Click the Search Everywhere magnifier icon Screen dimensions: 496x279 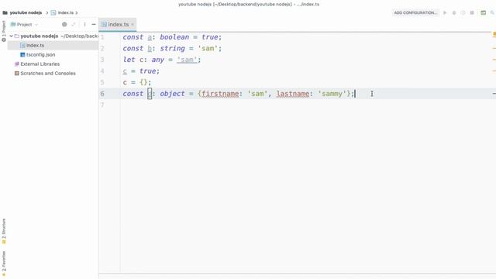492,12
